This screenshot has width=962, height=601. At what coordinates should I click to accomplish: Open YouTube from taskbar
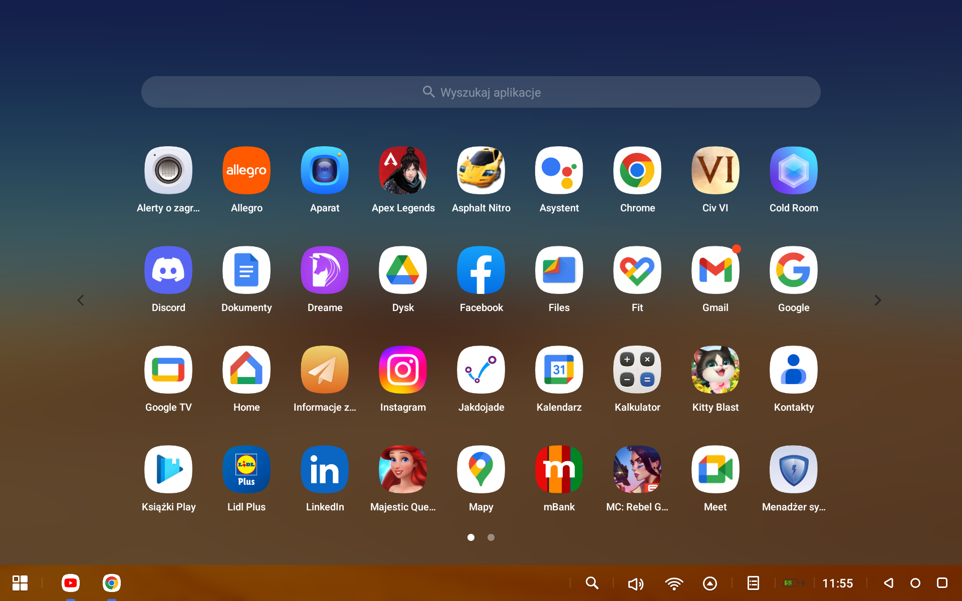(x=71, y=583)
